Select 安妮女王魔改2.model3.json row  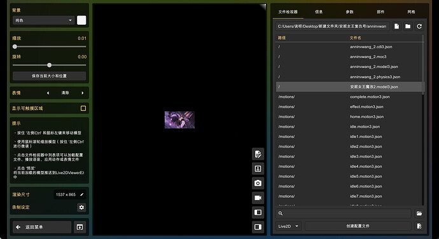tap(350, 86)
